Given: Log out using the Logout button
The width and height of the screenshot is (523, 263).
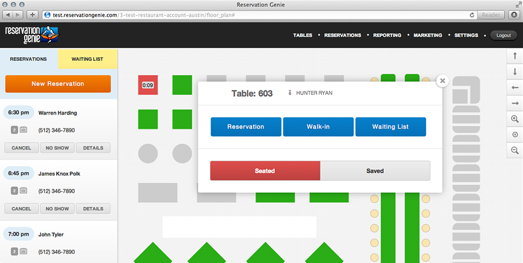Looking at the screenshot, I should point(503,35).
